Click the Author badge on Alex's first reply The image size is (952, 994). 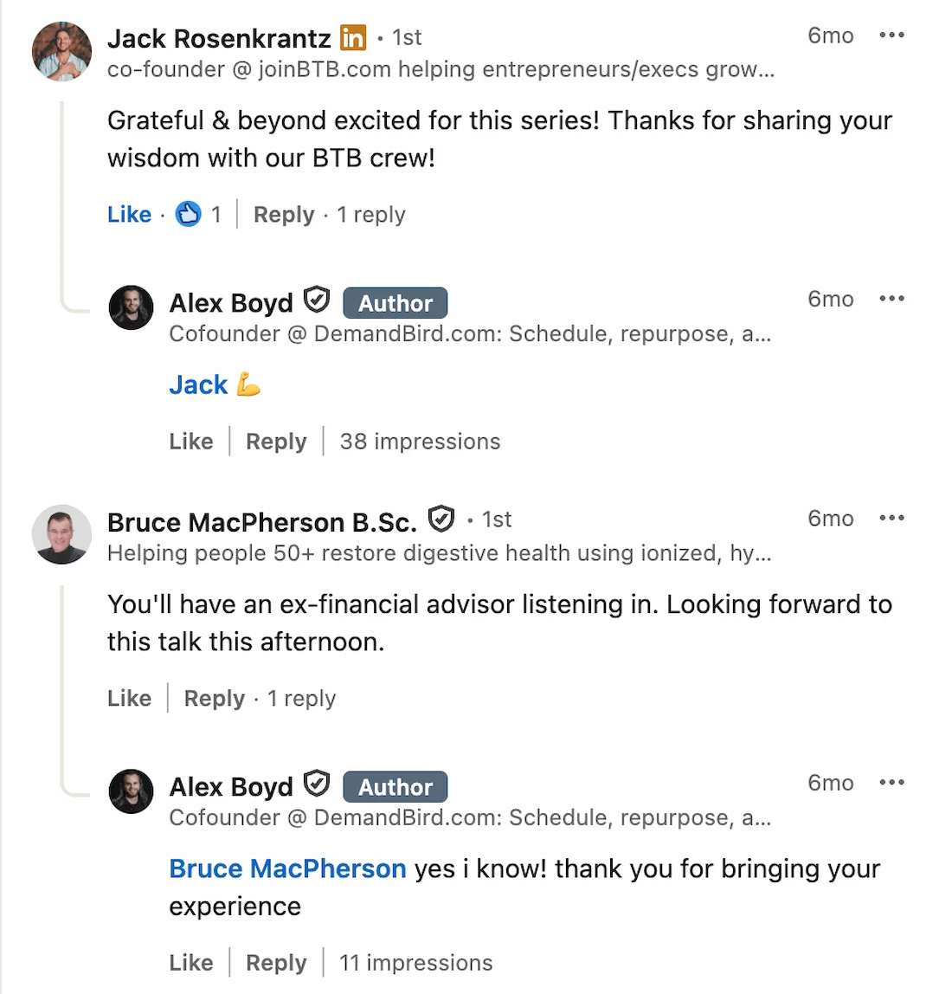point(395,302)
